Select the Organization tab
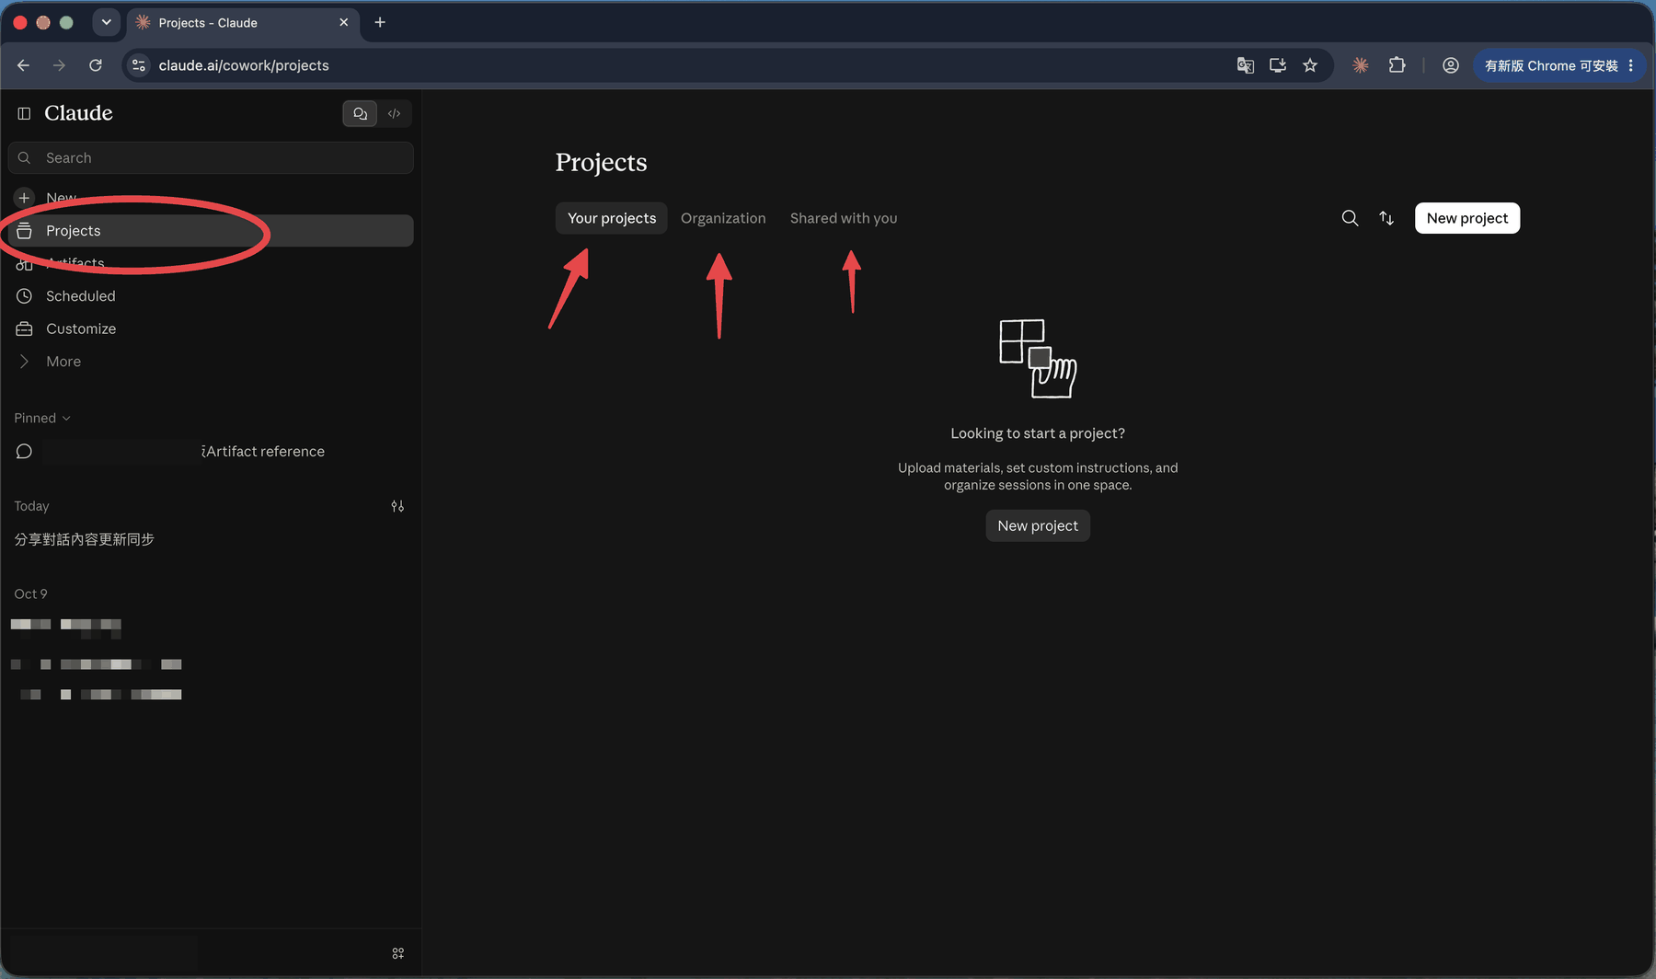Viewport: 1656px width, 979px height. point(723,218)
